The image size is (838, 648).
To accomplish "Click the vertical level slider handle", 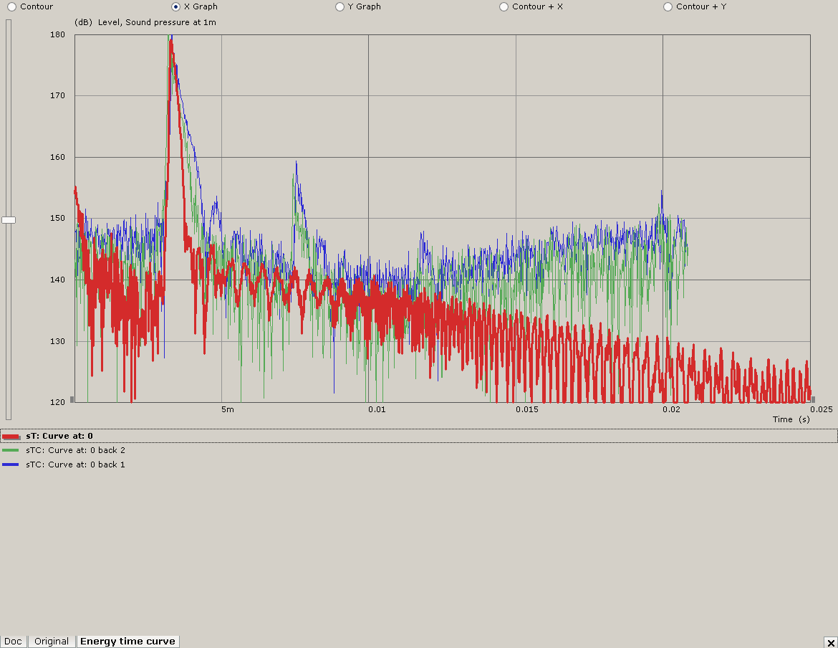I will 9,220.
